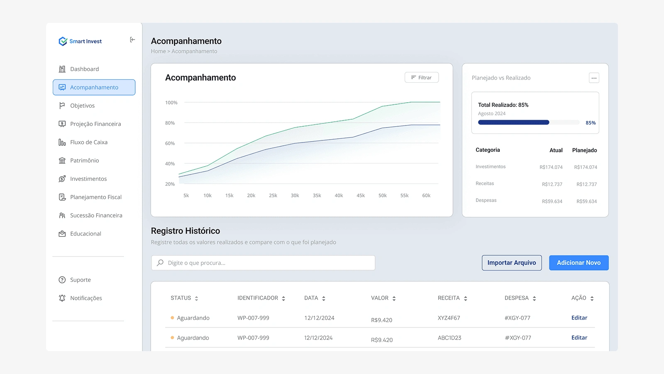
Task: Click the Smart Invest logo
Action: 80,41
